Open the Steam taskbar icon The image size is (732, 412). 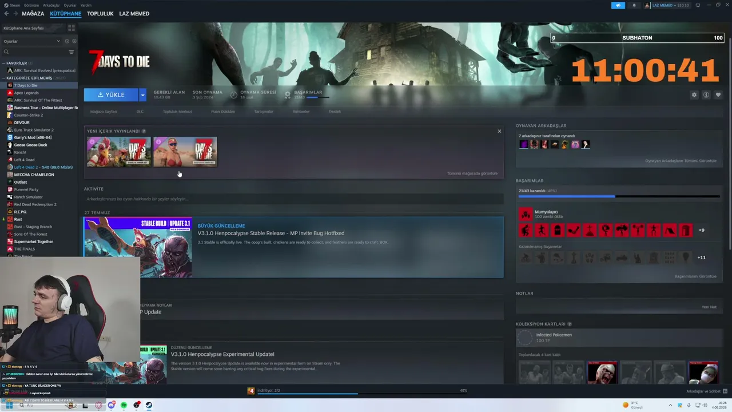point(149,405)
